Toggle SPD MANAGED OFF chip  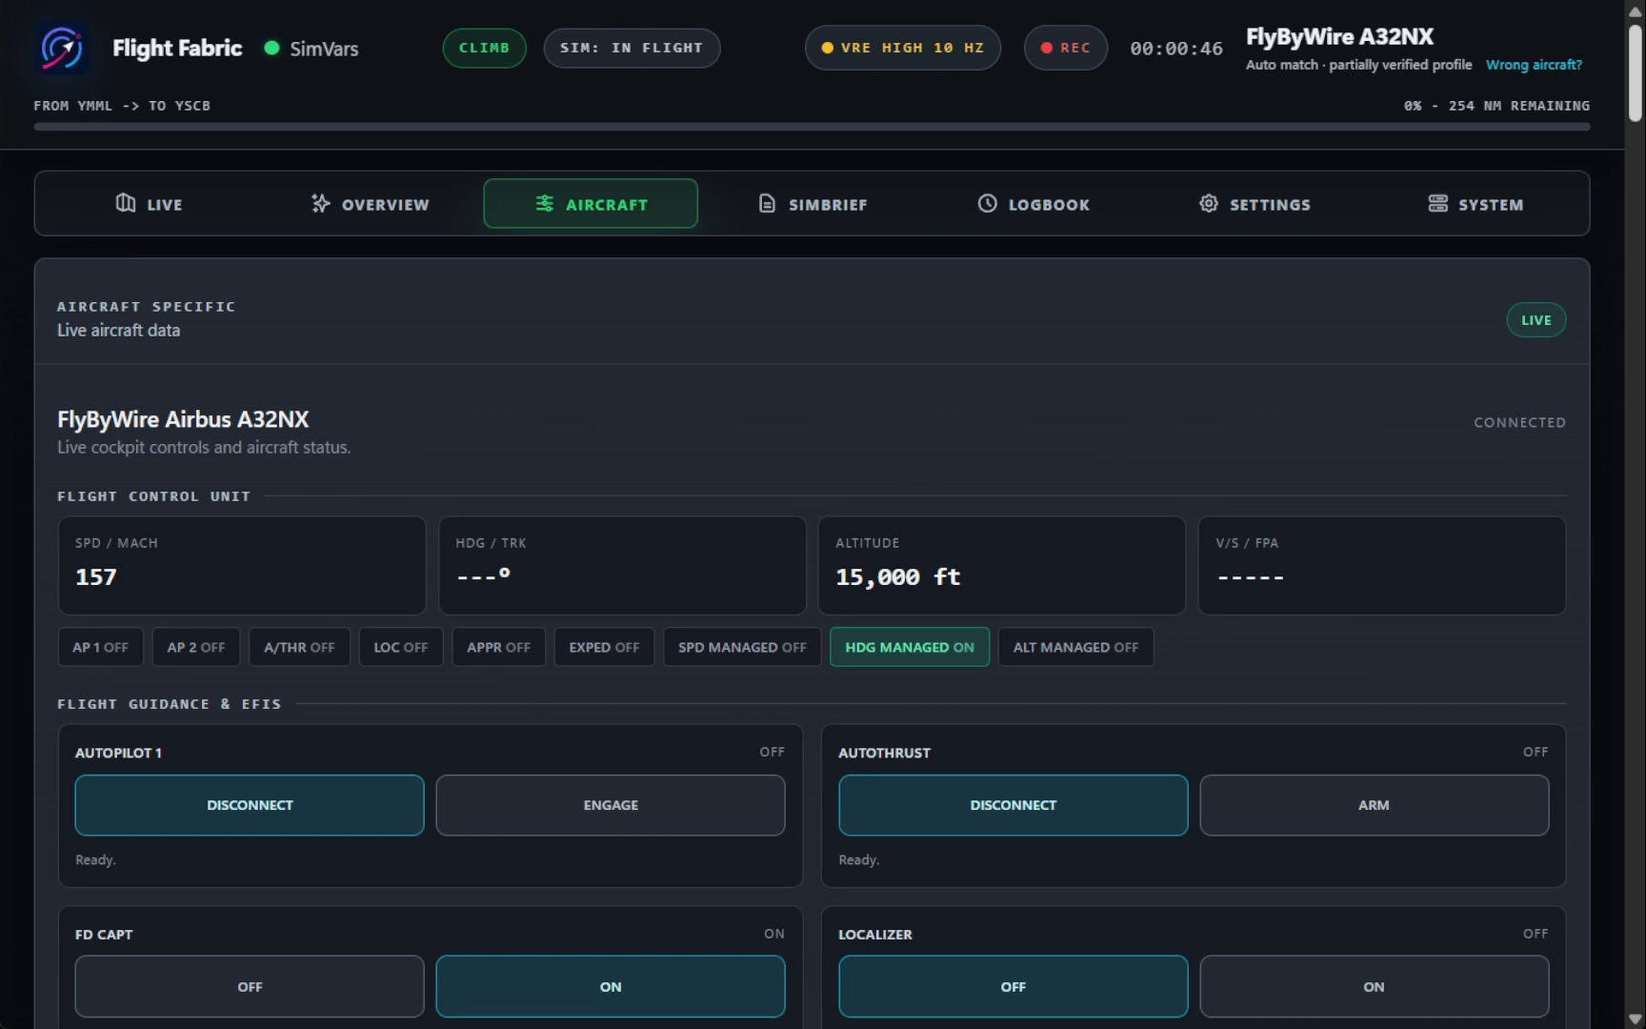point(742,647)
